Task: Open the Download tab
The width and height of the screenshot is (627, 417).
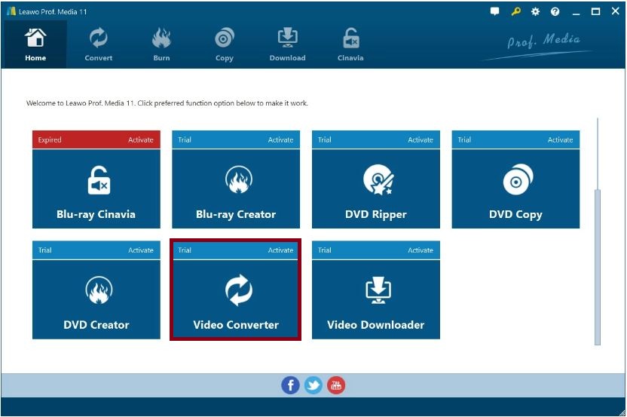Action: coord(287,44)
